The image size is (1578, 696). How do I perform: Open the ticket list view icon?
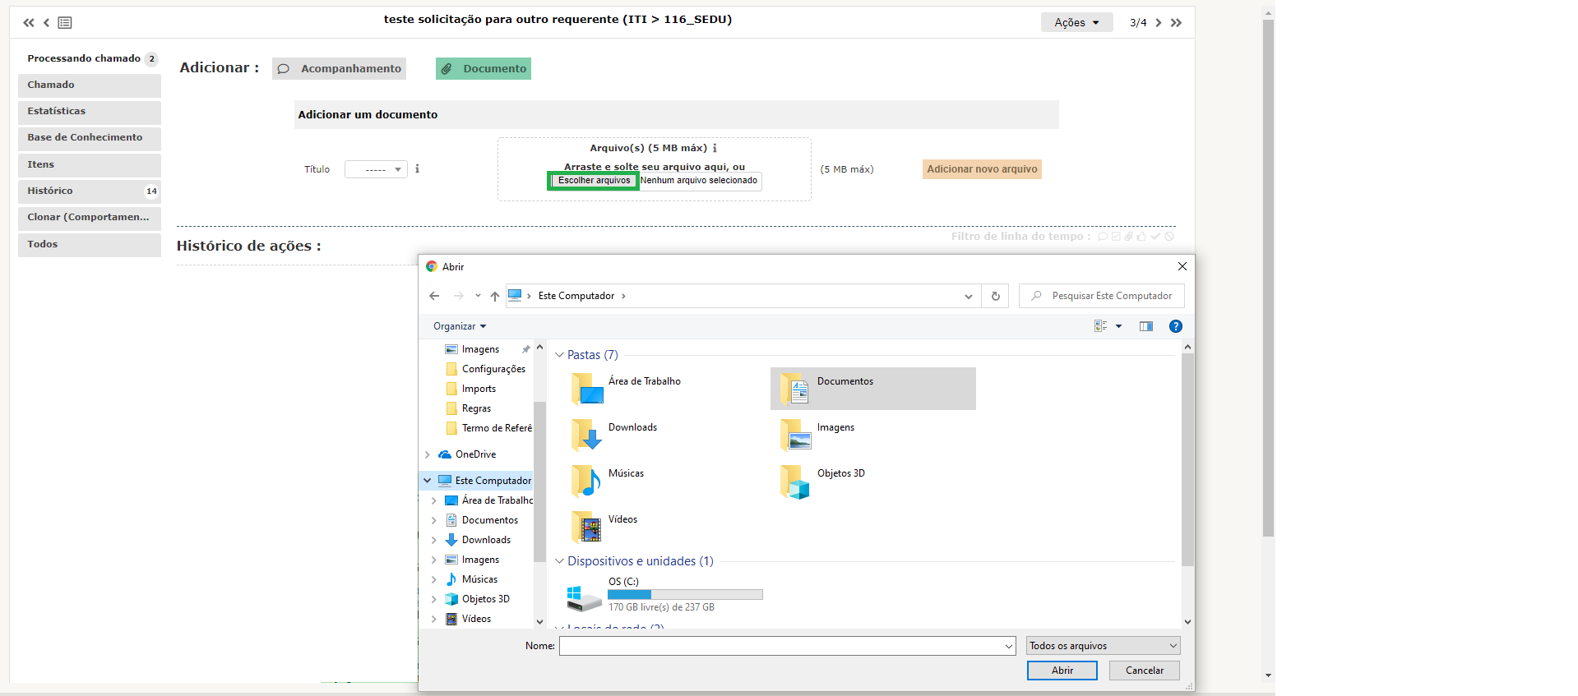point(65,23)
